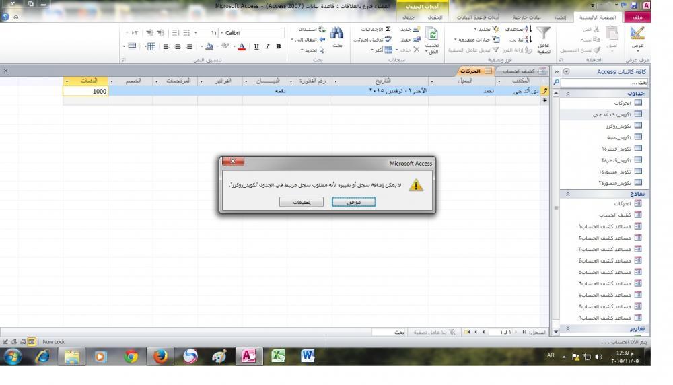Switch to أدوات قاعدة البيانات ribbon tab

tap(478, 17)
